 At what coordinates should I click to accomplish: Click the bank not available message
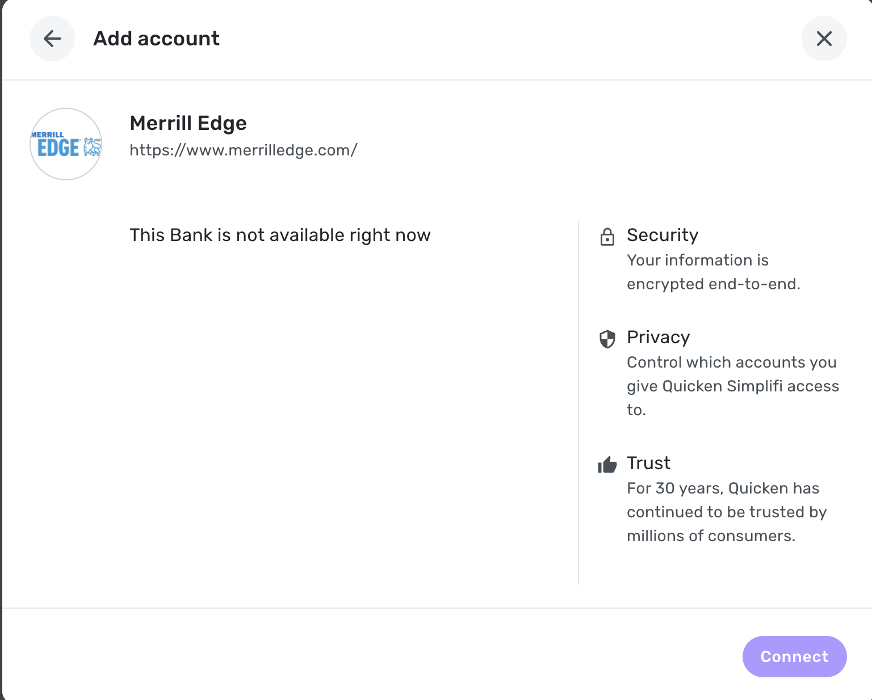pyautogui.click(x=280, y=235)
